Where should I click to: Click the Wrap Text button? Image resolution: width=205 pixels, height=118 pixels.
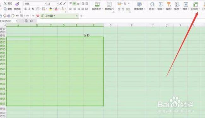click(x=109, y=6)
